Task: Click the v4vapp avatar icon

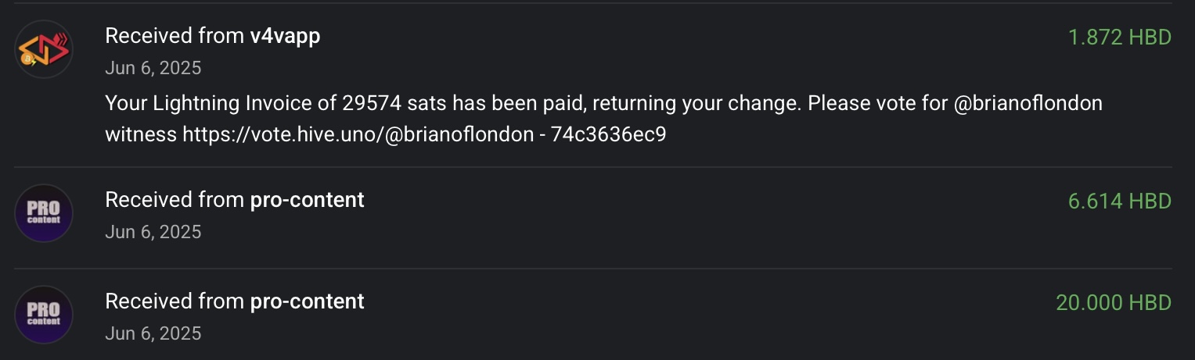Action: pos(44,49)
